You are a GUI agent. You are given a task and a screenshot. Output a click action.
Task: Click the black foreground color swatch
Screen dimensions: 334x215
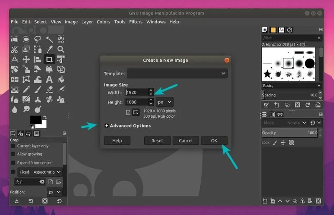pyautogui.click(x=35, y=119)
